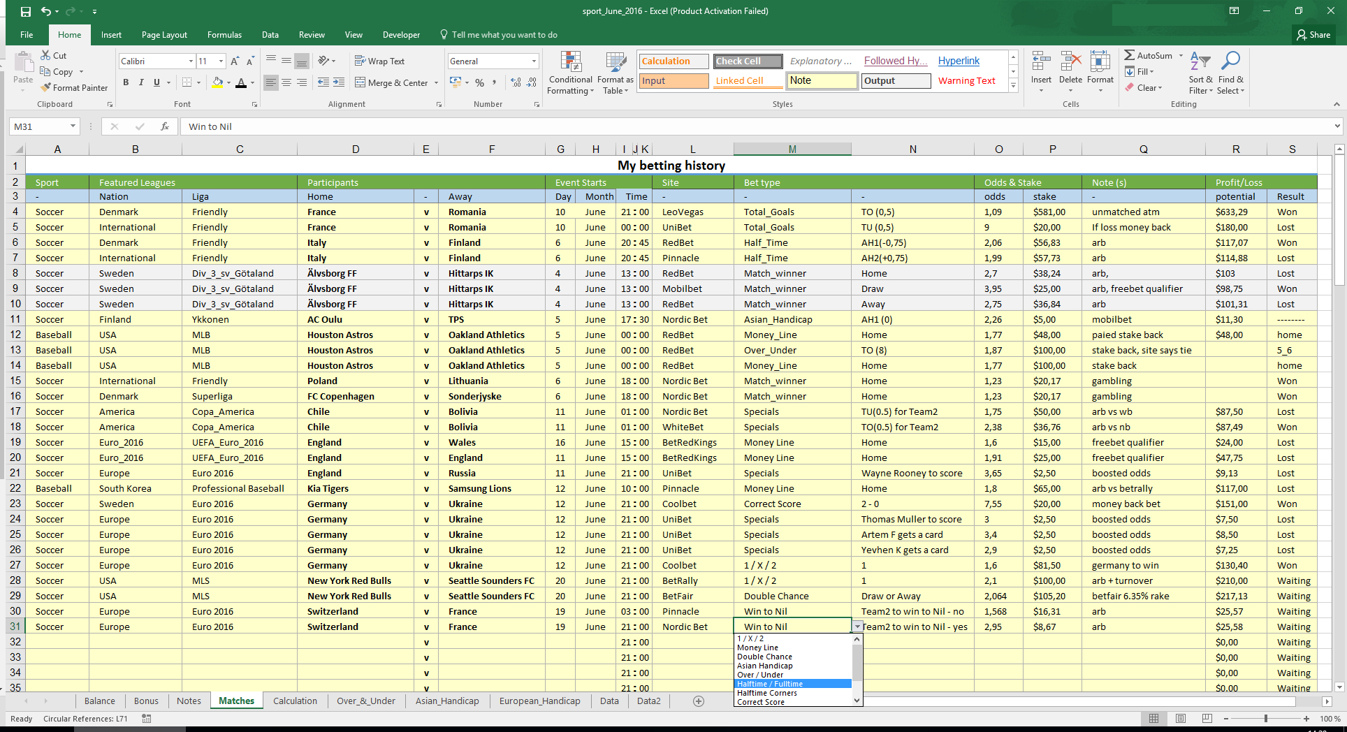Adjust the zoom slider in status bar

coord(1265,719)
